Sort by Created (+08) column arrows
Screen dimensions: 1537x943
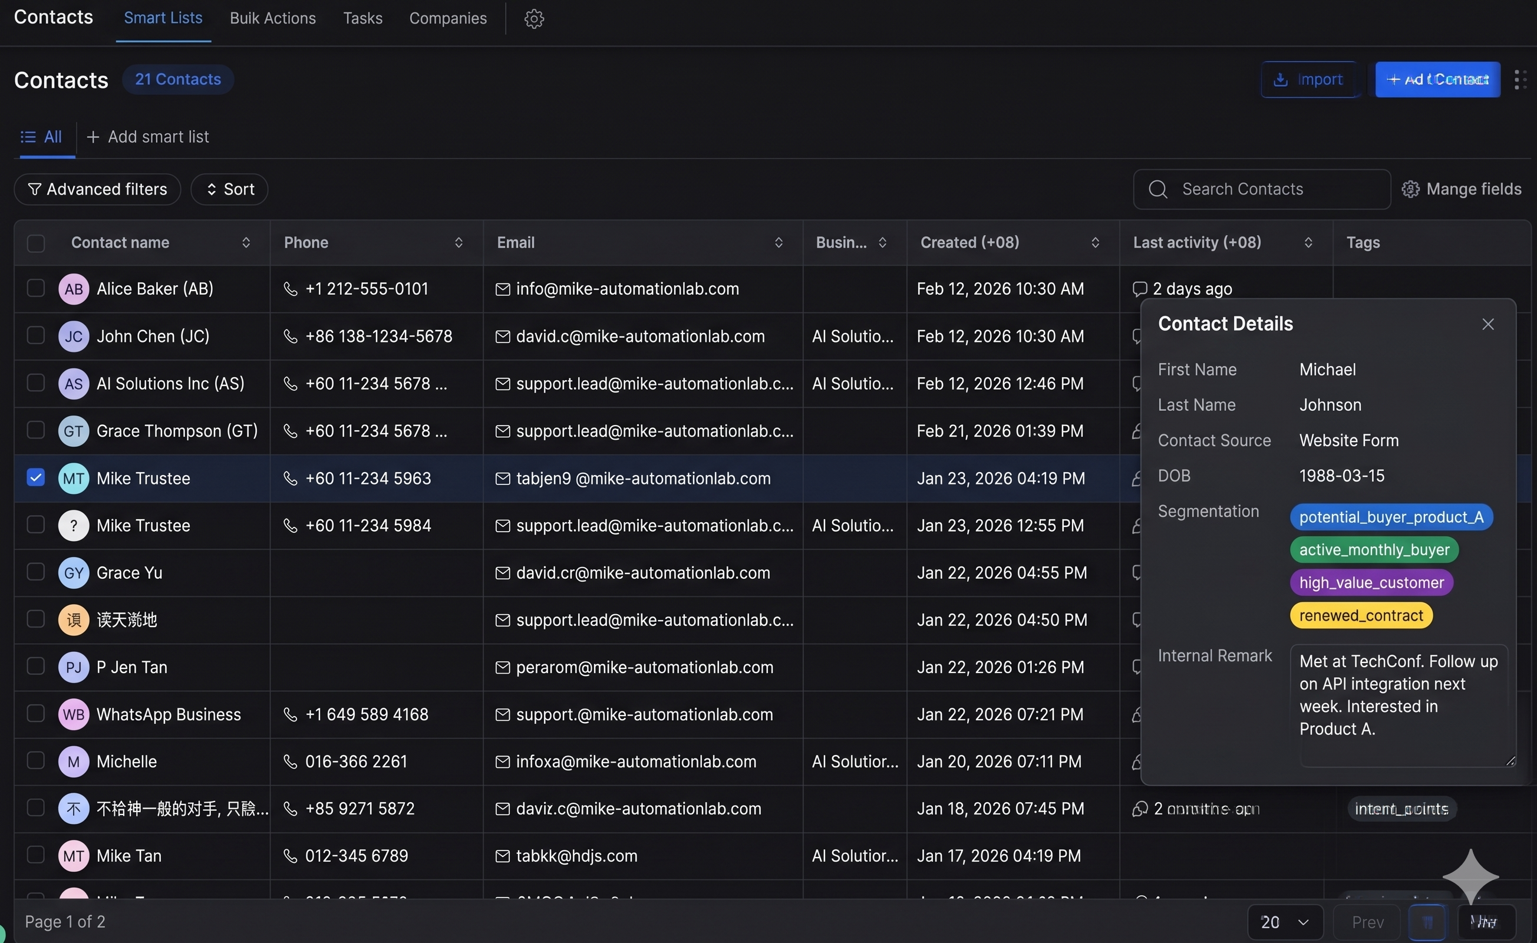coord(1096,243)
